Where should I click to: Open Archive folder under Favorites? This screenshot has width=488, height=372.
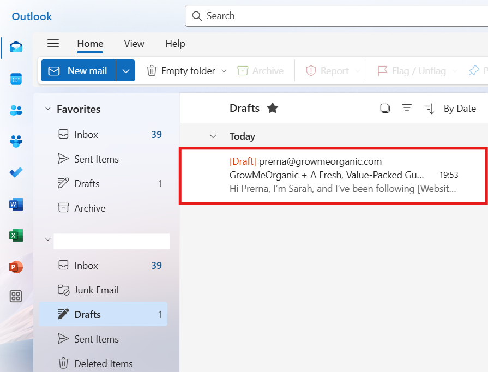coord(103,208)
